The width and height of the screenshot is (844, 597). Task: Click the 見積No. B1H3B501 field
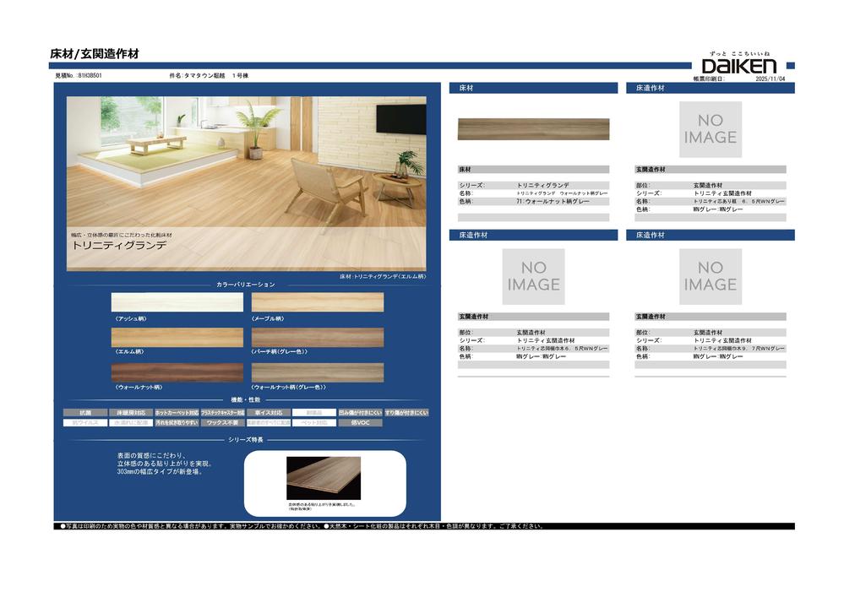pyautogui.click(x=79, y=76)
